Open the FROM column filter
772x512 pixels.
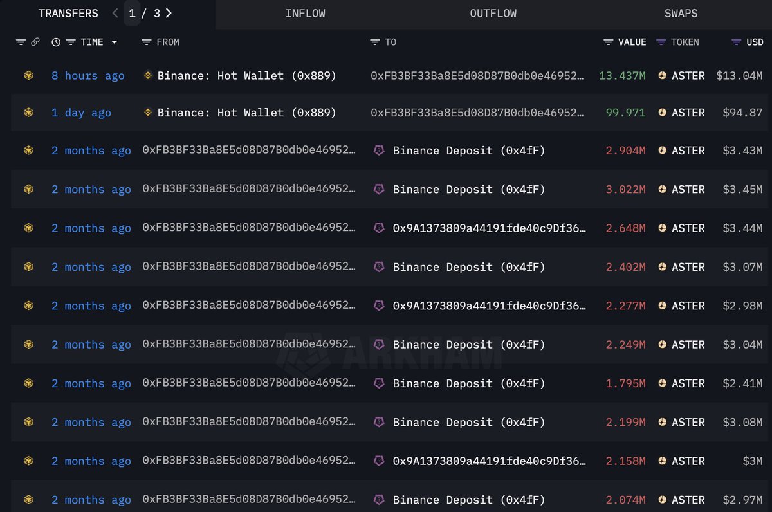click(147, 42)
